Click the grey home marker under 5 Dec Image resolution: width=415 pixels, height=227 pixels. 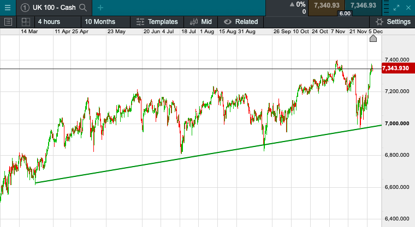point(373,39)
